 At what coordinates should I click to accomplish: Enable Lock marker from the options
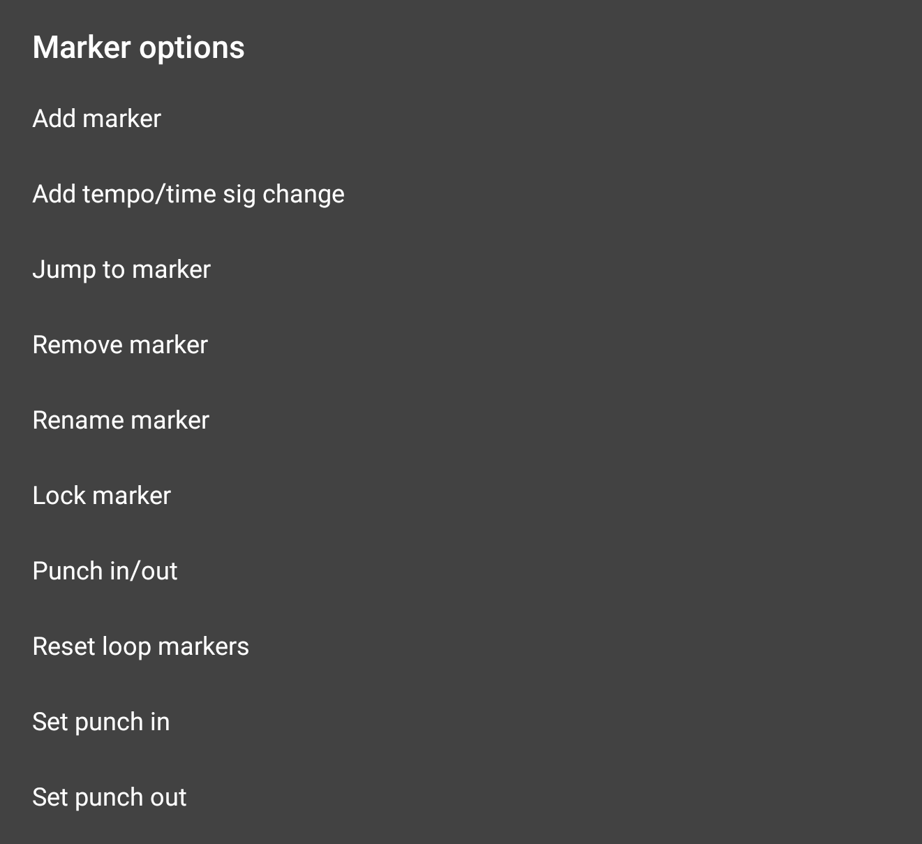102,496
